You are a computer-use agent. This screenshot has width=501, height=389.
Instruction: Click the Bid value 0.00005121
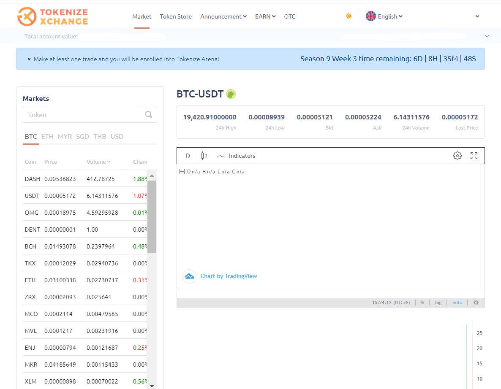click(315, 117)
